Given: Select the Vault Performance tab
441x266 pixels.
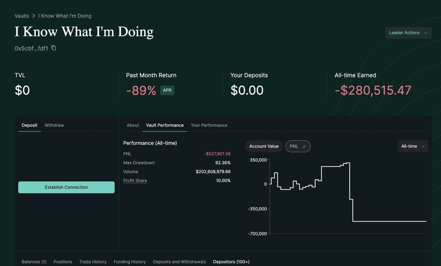Looking at the screenshot, I should tap(164, 125).
